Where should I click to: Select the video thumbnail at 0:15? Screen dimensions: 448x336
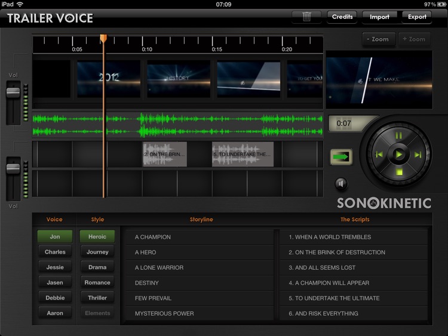[248, 79]
